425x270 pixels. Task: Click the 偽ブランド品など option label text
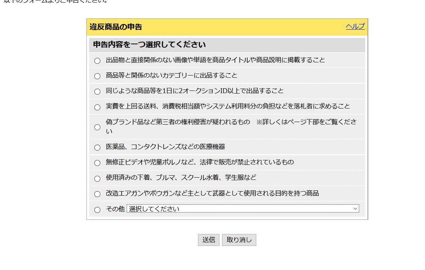coord(178,122)
